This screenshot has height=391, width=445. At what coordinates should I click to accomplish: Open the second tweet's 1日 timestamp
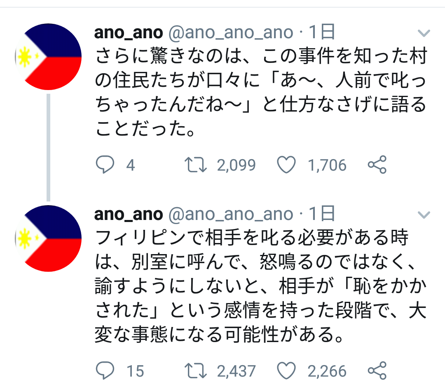(322, 213)
